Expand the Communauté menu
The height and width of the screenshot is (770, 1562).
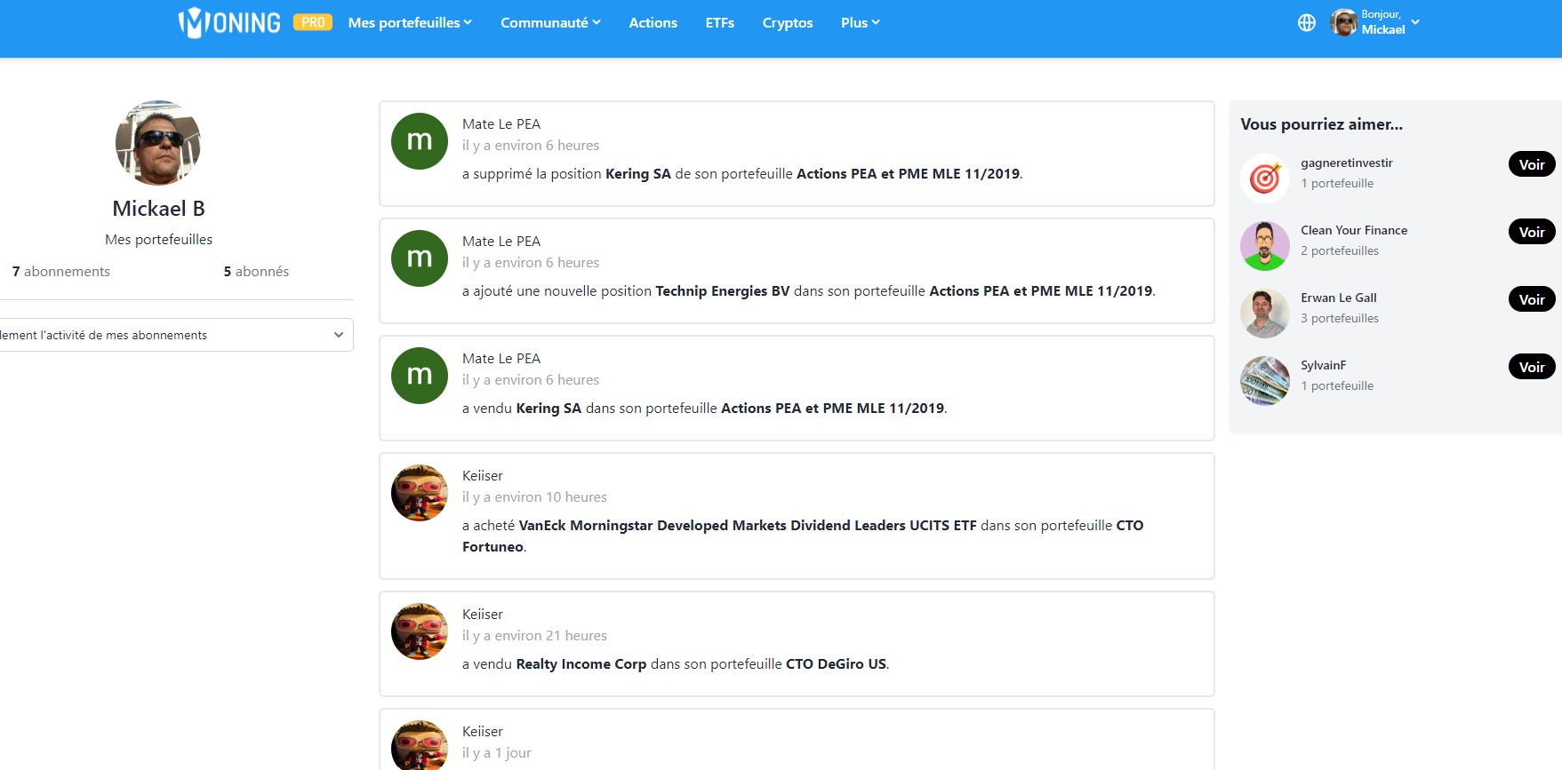(x=550, y=22)
